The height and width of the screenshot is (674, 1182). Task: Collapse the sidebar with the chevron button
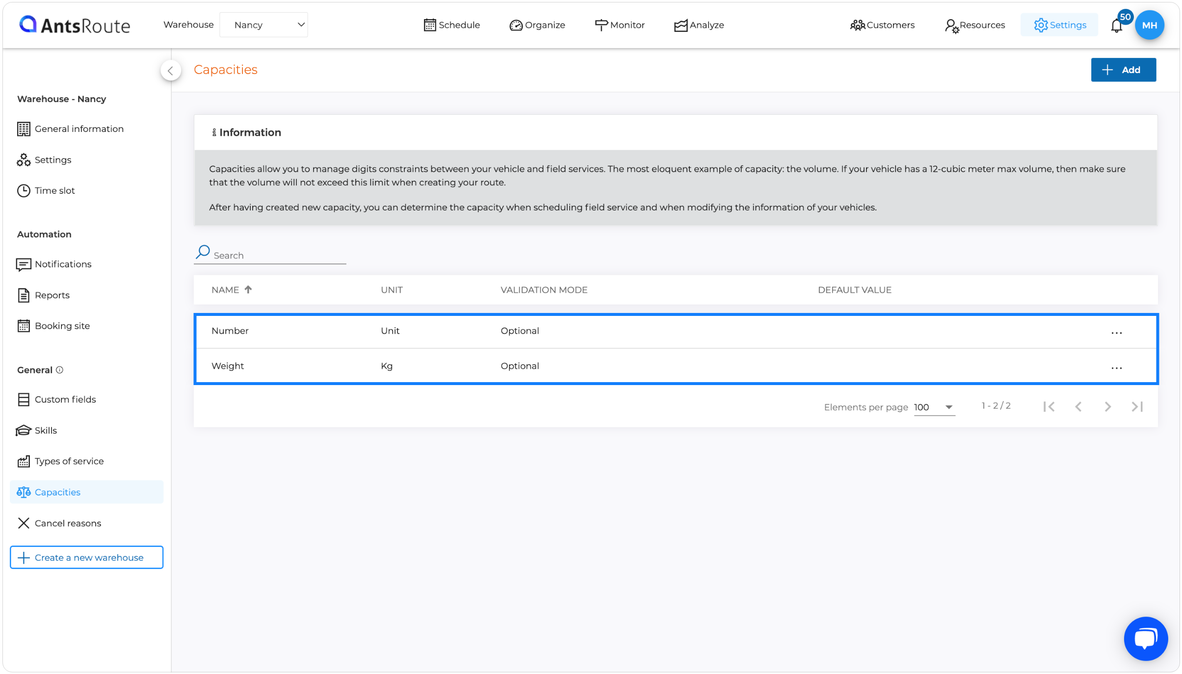pyautogui.click(x=170, y=71)
